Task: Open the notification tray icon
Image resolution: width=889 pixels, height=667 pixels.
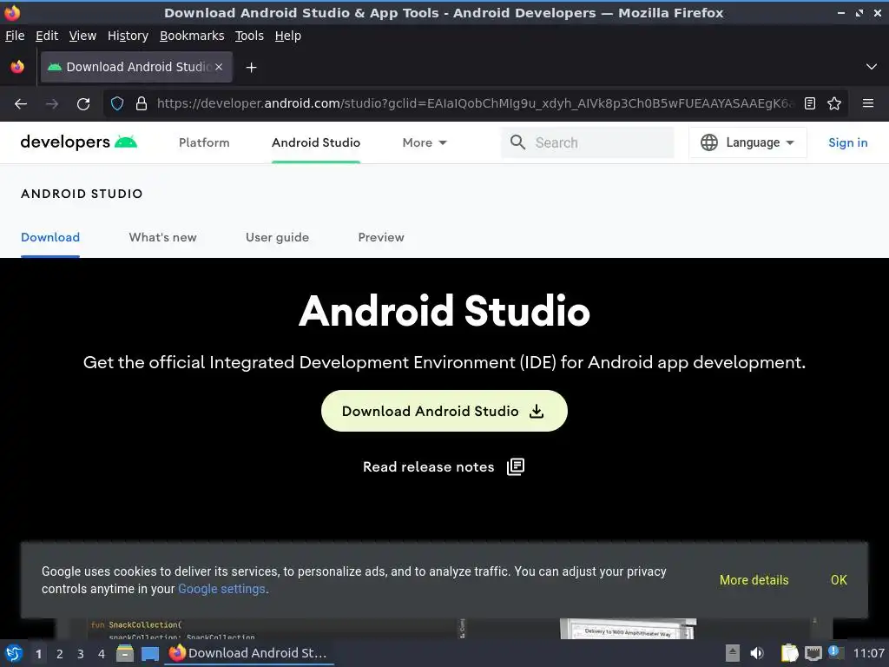Action: [x=836, y=652]
